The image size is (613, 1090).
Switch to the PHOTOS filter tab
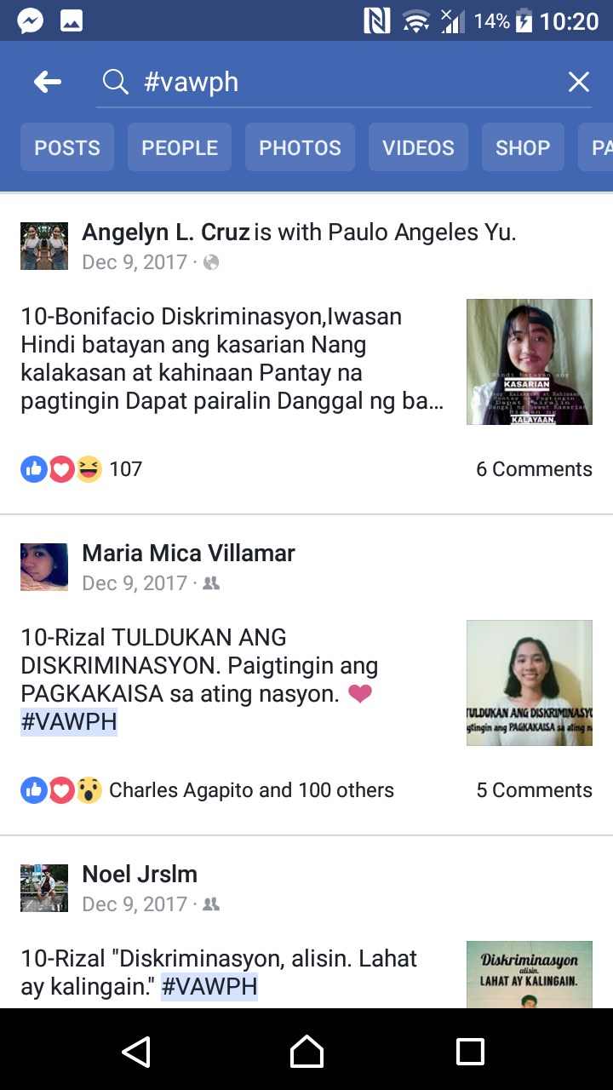click(300, 147)
